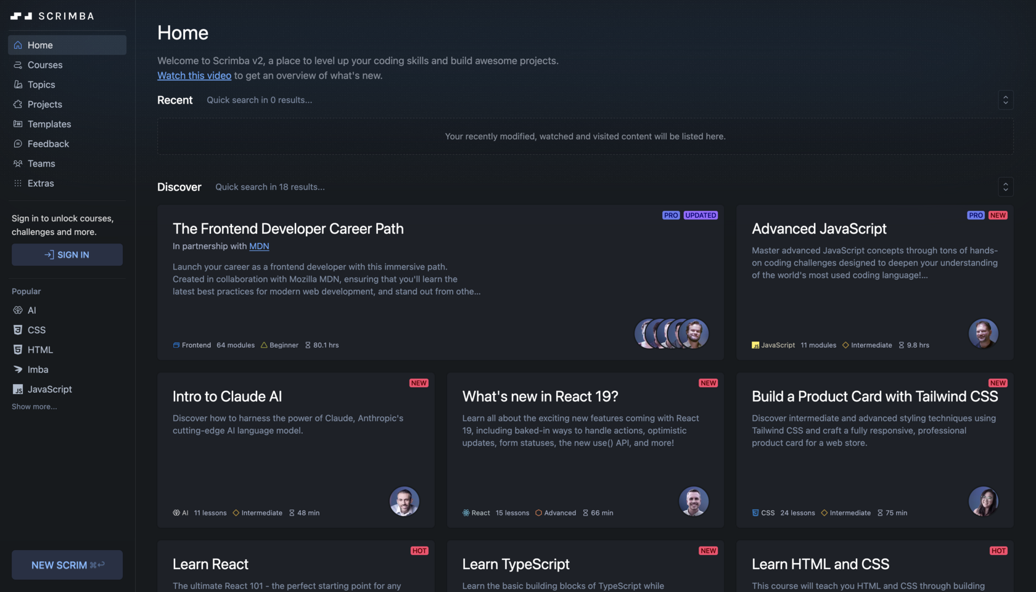Click instructor avatar on React 19 card
Image resolution: width=1036 pixels, height=592 pixels.
pyautogui.click(x=694, y=501)
